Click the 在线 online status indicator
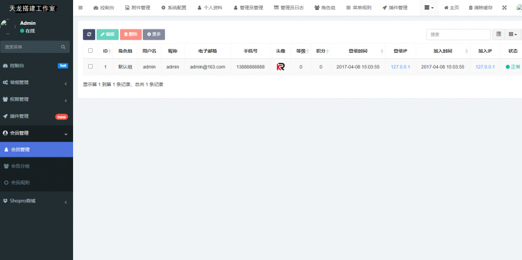Viewport: 522px width, 260px height. point(27,31)
